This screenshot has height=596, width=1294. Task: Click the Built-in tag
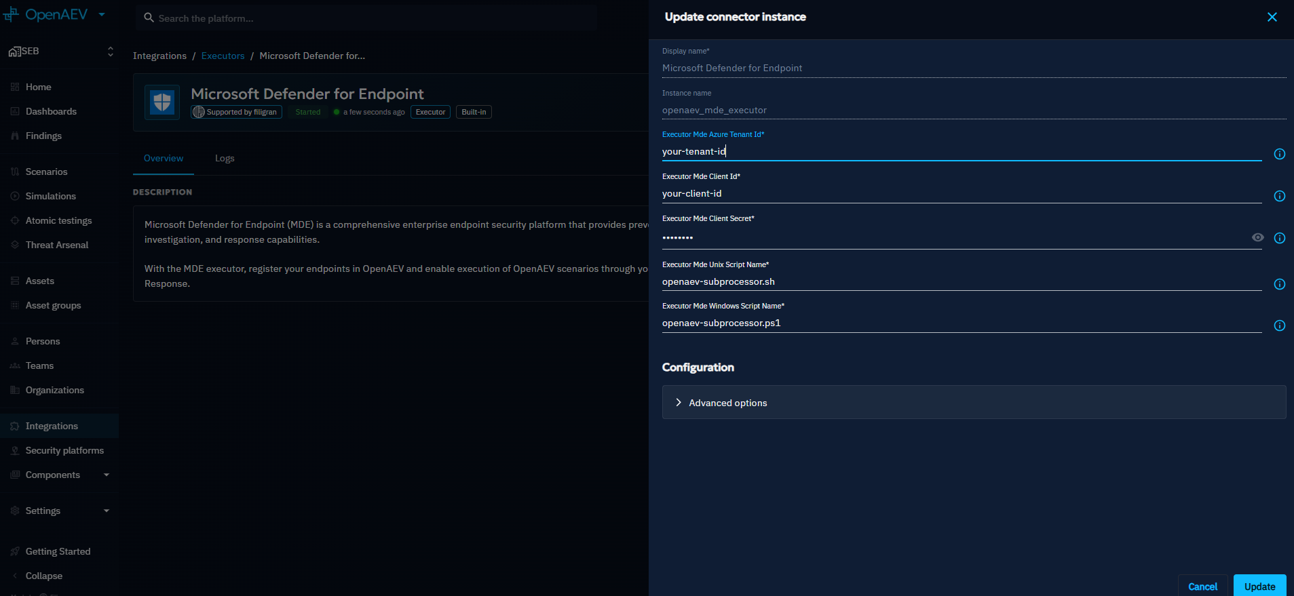[474, 112]
